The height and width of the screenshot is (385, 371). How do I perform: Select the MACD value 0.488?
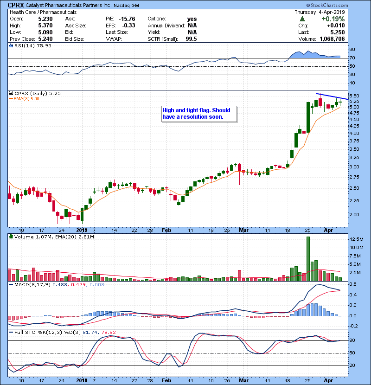point(60,285)
